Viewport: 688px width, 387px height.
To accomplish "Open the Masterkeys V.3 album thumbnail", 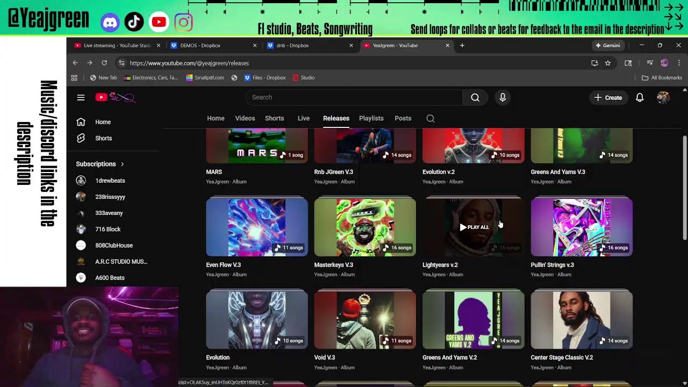I will pos(365,227).
